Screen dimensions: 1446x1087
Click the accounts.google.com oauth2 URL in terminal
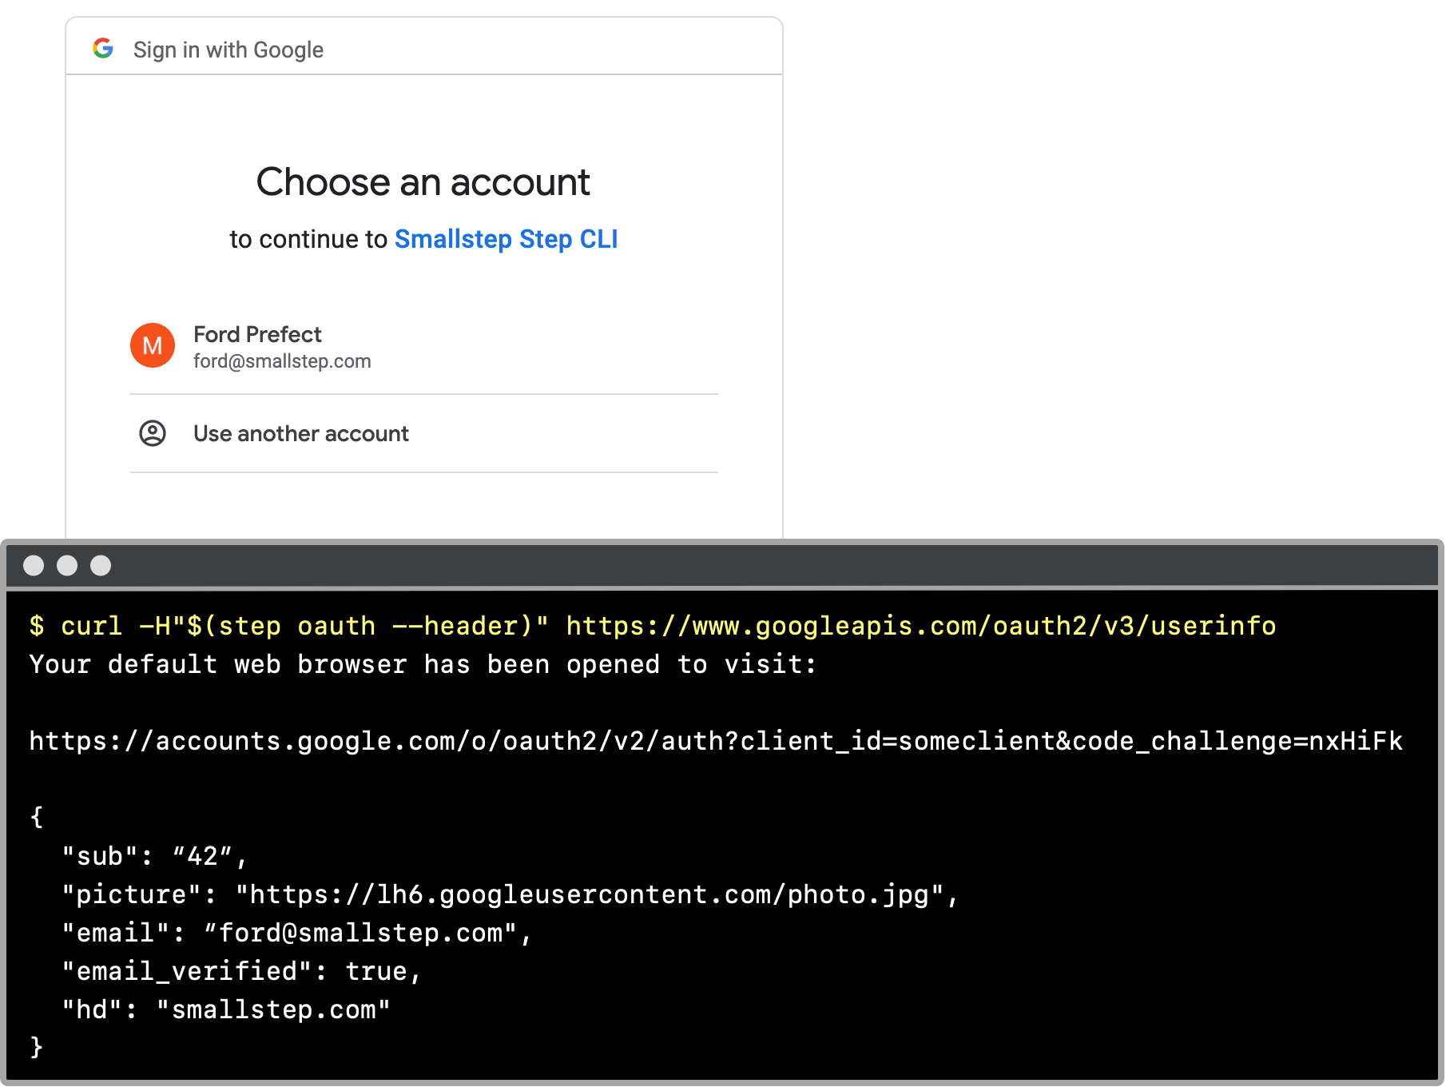coord(716,741)
